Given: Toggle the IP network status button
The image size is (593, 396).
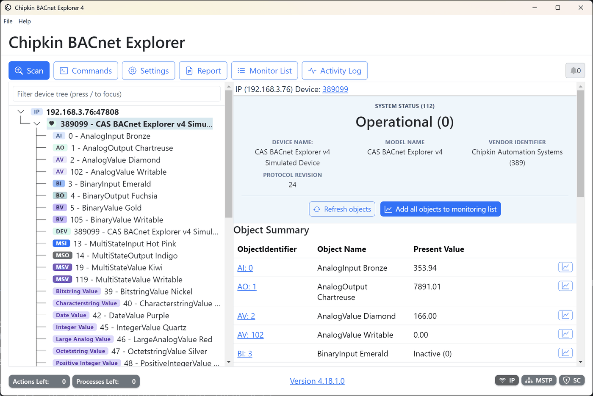Looking at the screenshot, I should pos(507,380).
